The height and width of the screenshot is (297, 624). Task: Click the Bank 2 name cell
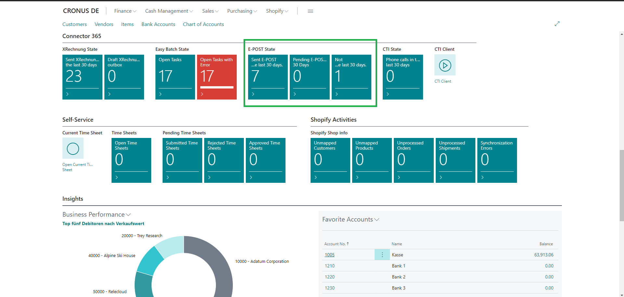398,277
